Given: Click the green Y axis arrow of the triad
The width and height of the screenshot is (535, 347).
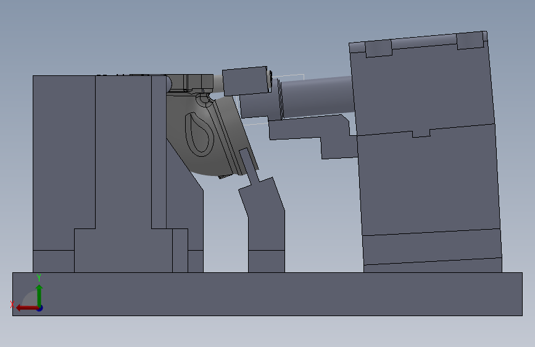Looking at the screenshot, I should [x=39, y=295].
